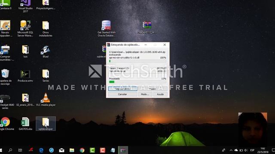Close the Extrayendo de sqldeveloper dialog
The height and width of the screenshot is (154, 275).
tap(165, 45)
